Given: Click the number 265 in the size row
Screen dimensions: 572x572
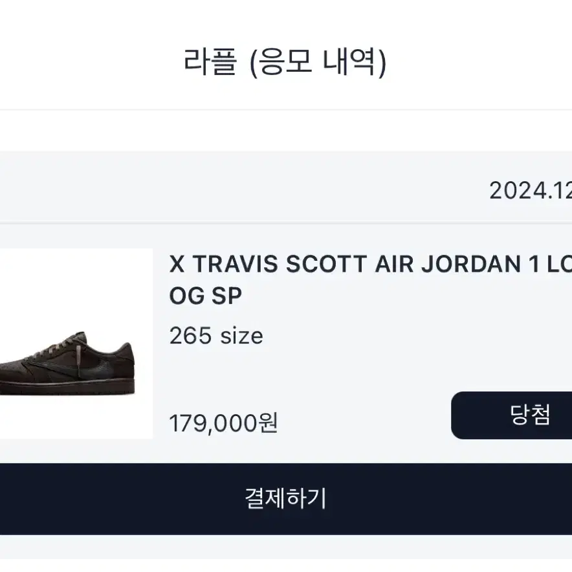Looking at the screenshot, I should (x=190, y=335).
